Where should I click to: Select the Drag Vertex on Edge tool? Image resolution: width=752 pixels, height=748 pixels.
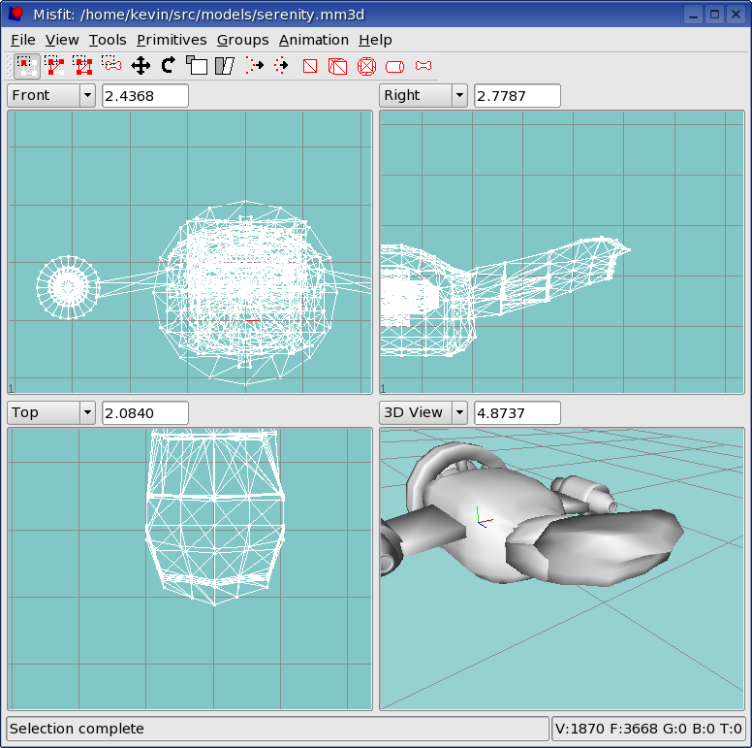(282, 65)
